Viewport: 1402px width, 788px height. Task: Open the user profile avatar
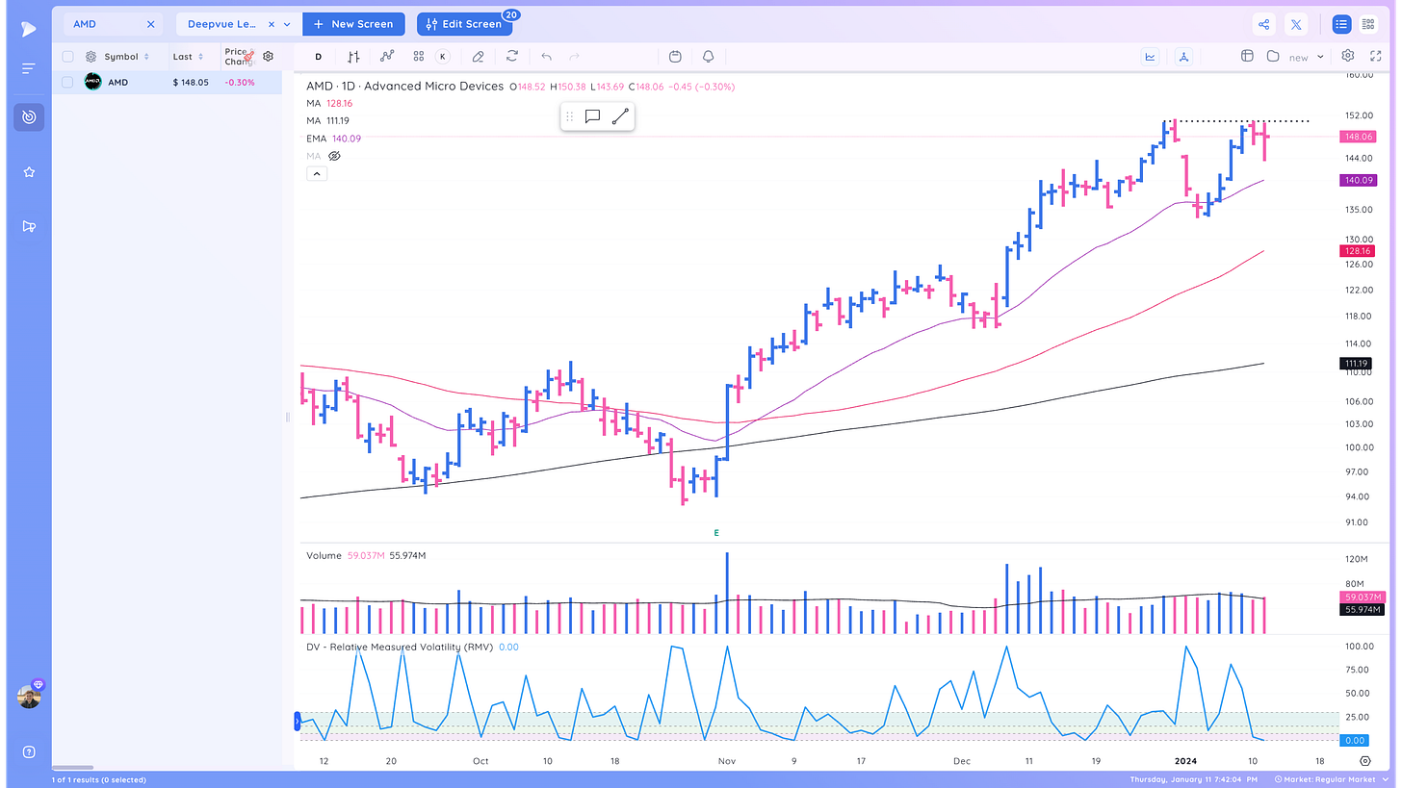pos(29,698)
